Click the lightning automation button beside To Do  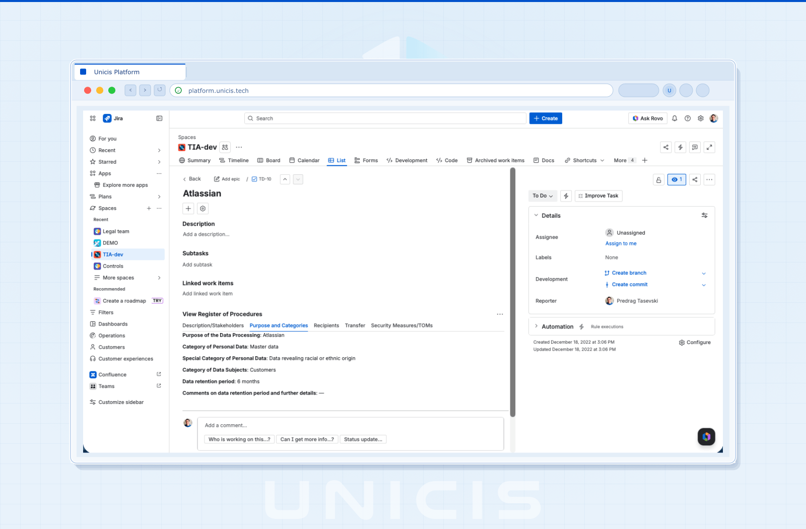566,196
